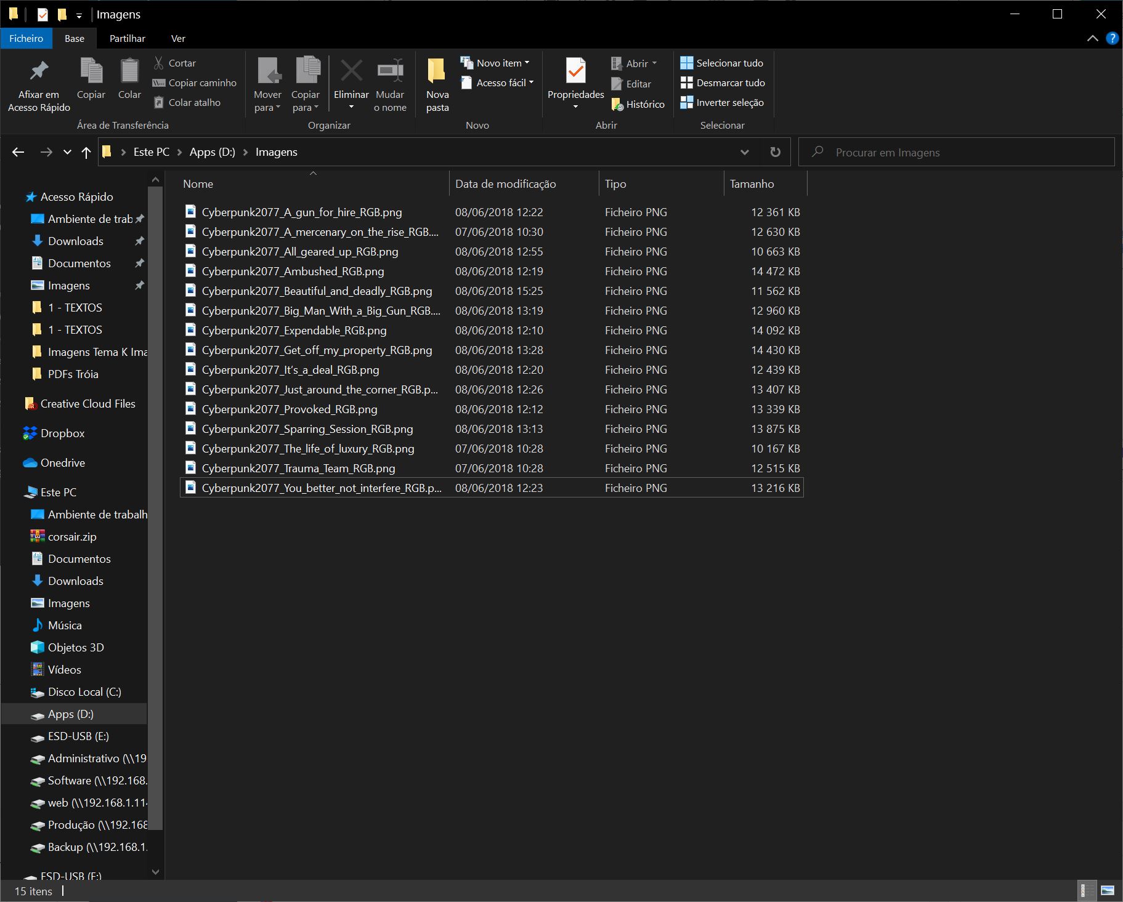Click Editar in the Abrir group

click(x=631, y=84)
